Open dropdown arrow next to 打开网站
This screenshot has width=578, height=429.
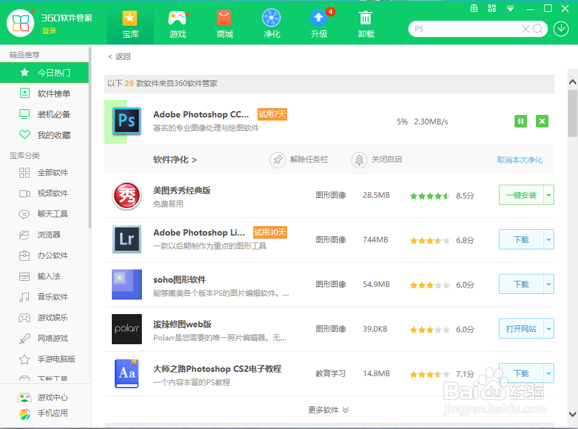click(549, 329)
